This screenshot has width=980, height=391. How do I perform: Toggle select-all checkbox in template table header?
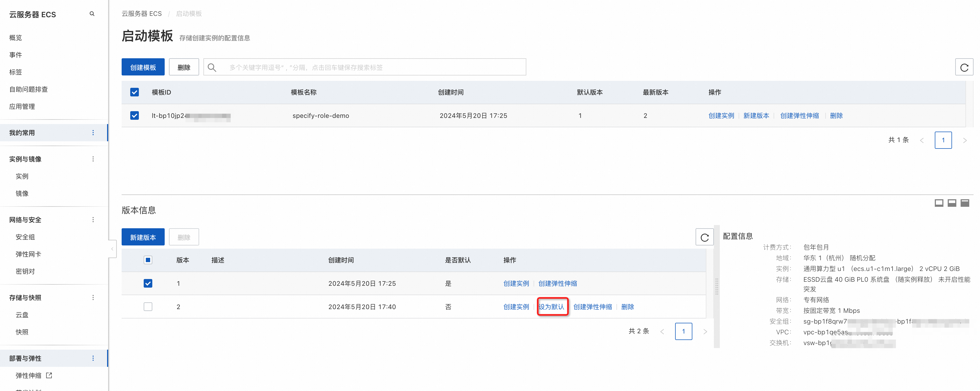134,92
